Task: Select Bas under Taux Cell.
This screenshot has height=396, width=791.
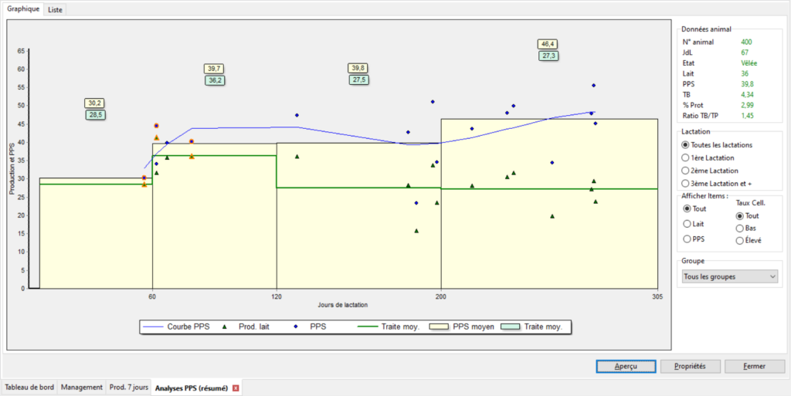Action: point(740,228)
